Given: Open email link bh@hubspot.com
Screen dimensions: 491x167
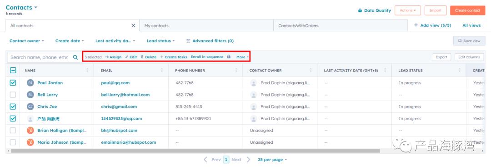Looking at the screenshot, I should tap(119, 130).
